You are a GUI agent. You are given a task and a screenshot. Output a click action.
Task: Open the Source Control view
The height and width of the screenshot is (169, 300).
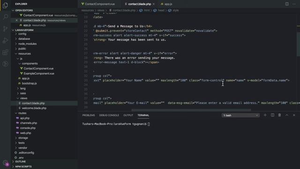pos(5,29)
